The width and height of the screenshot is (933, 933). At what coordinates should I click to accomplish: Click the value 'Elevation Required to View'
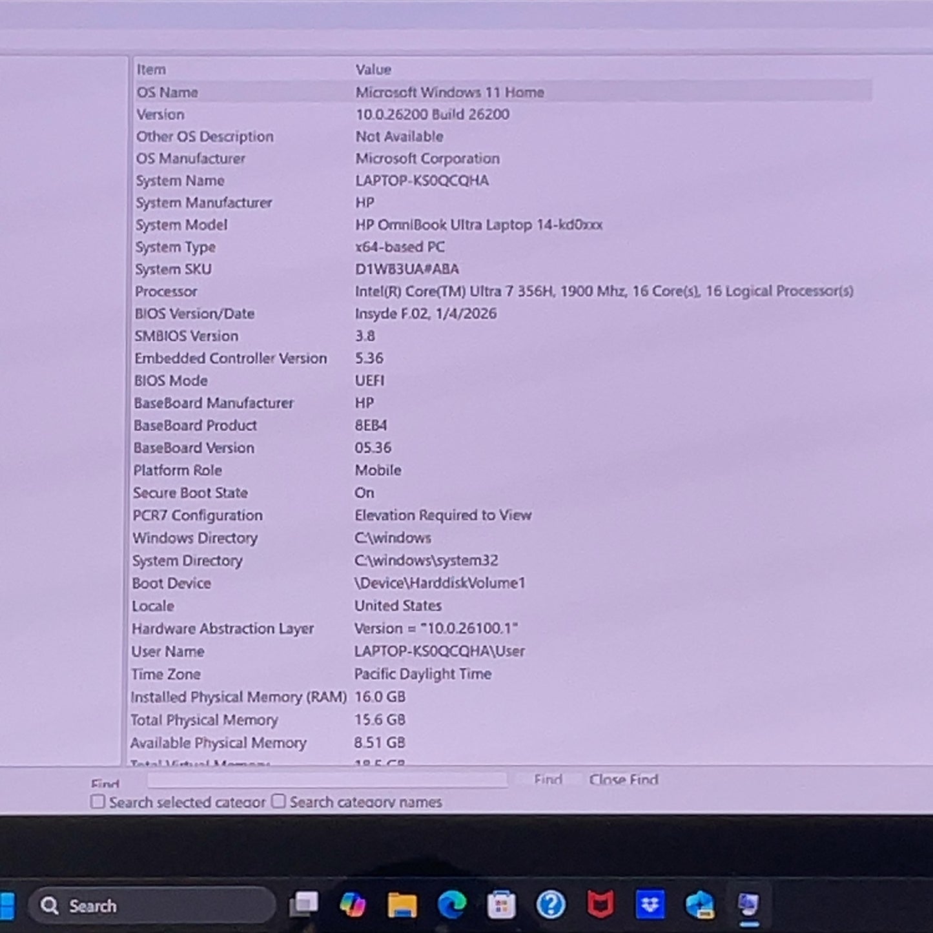[x=443, y=515]
